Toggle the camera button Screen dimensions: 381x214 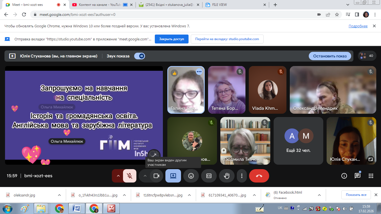[156, 176]
